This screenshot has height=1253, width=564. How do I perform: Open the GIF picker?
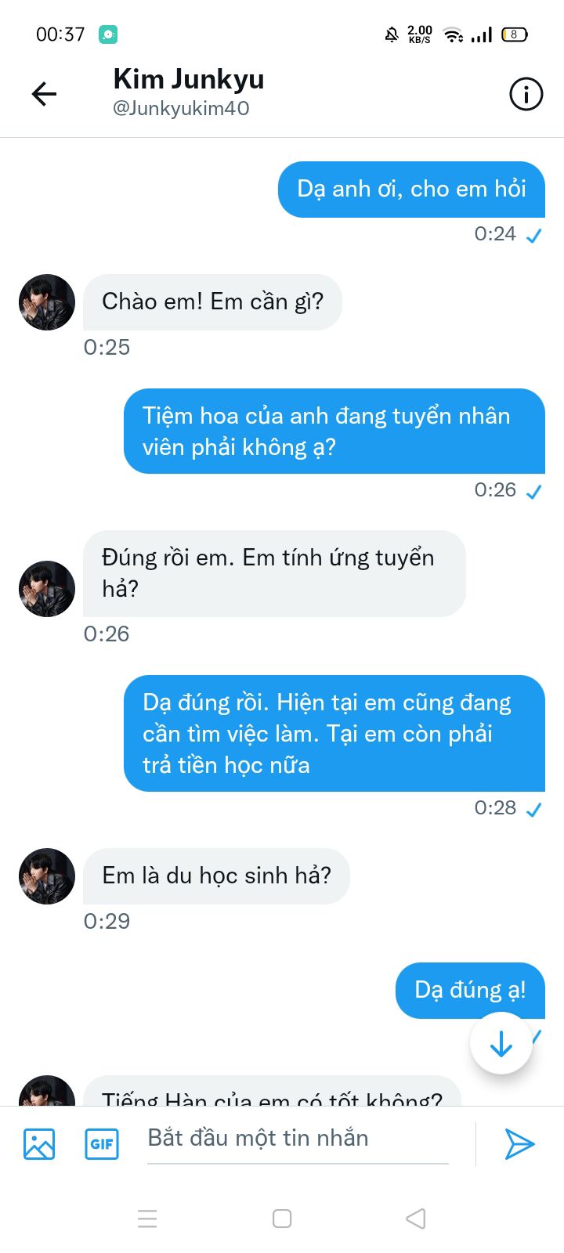102,1143
